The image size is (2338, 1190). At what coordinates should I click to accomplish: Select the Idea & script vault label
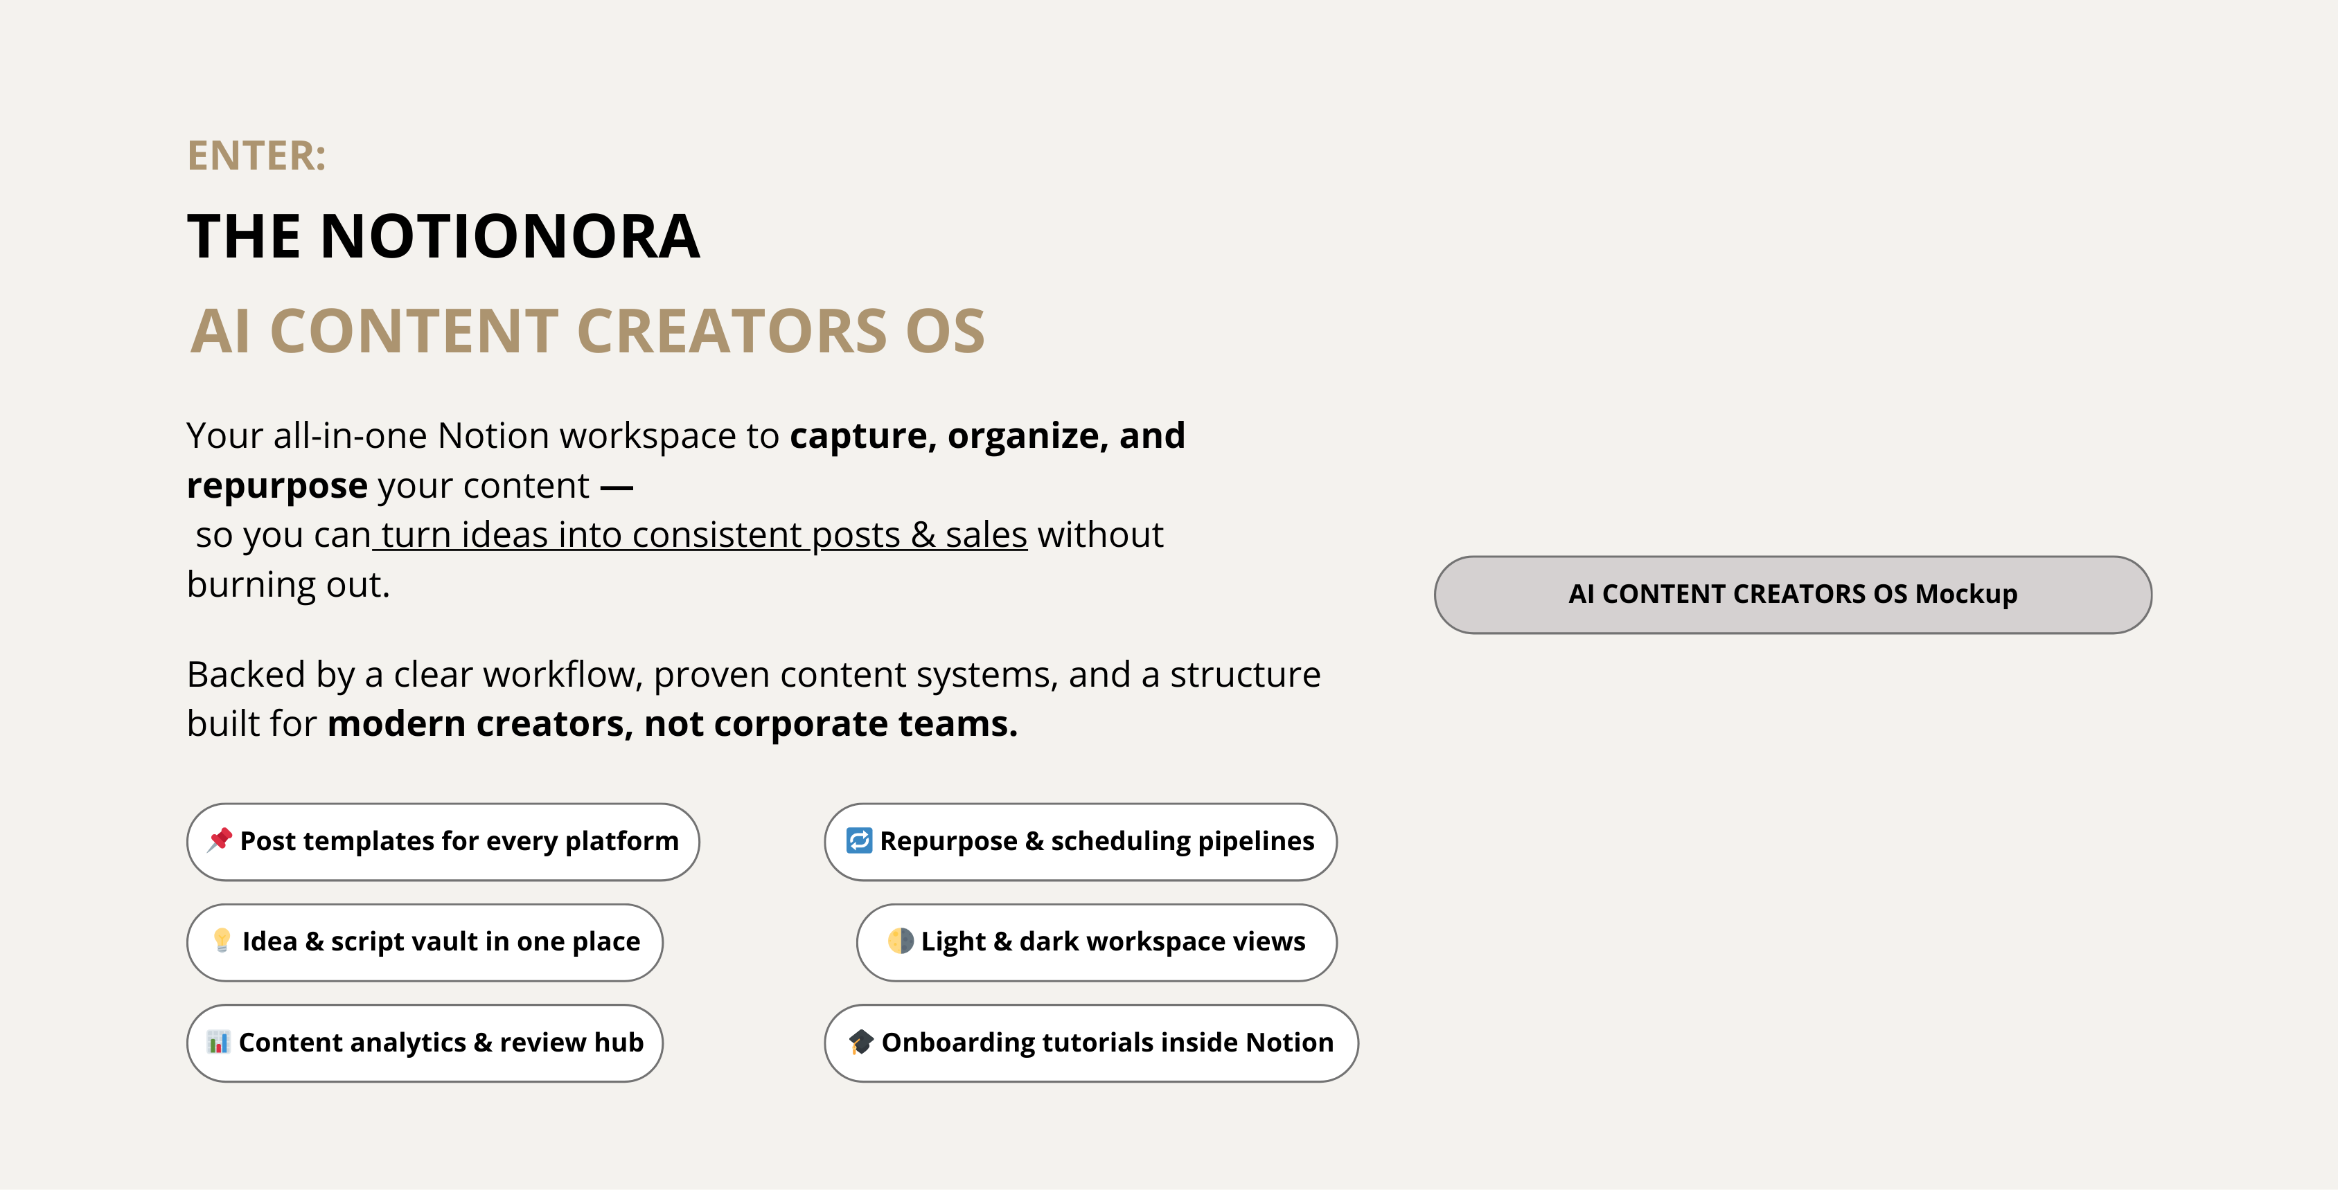441,941
